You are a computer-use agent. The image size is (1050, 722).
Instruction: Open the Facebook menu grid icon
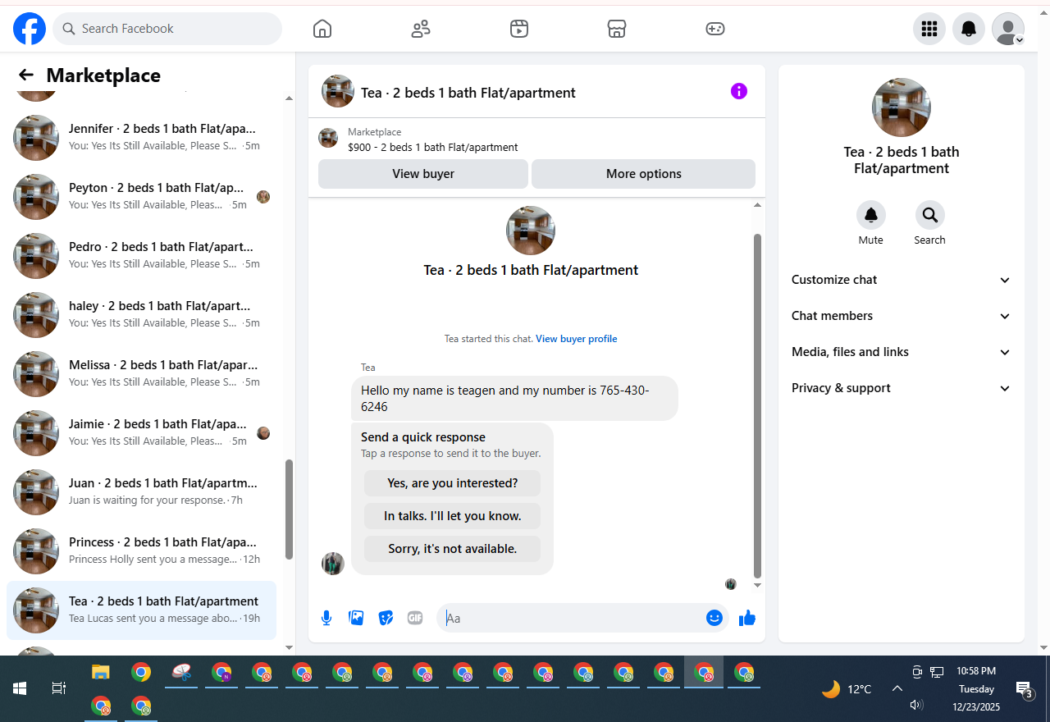point(929,29)
